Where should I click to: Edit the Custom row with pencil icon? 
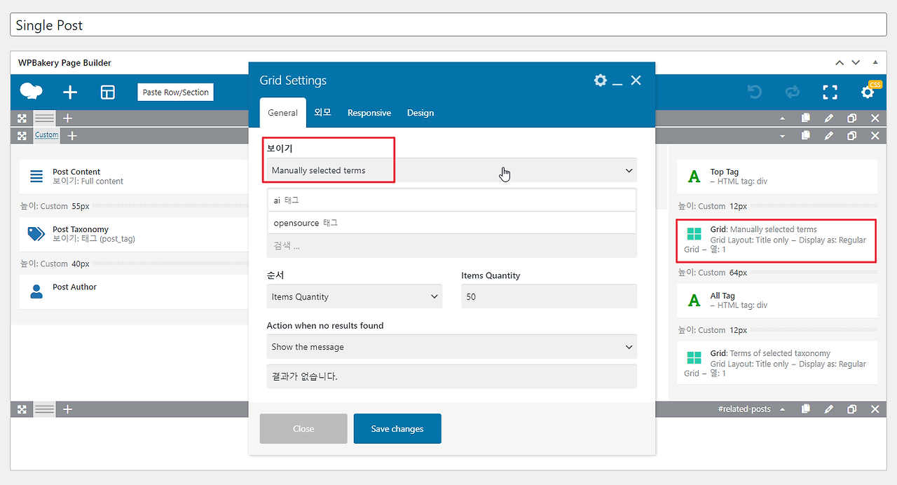(x=829, y=136)
